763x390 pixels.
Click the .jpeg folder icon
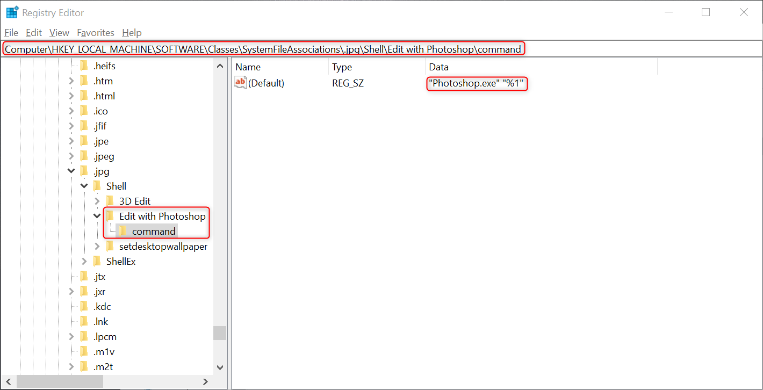pos(84,156)
